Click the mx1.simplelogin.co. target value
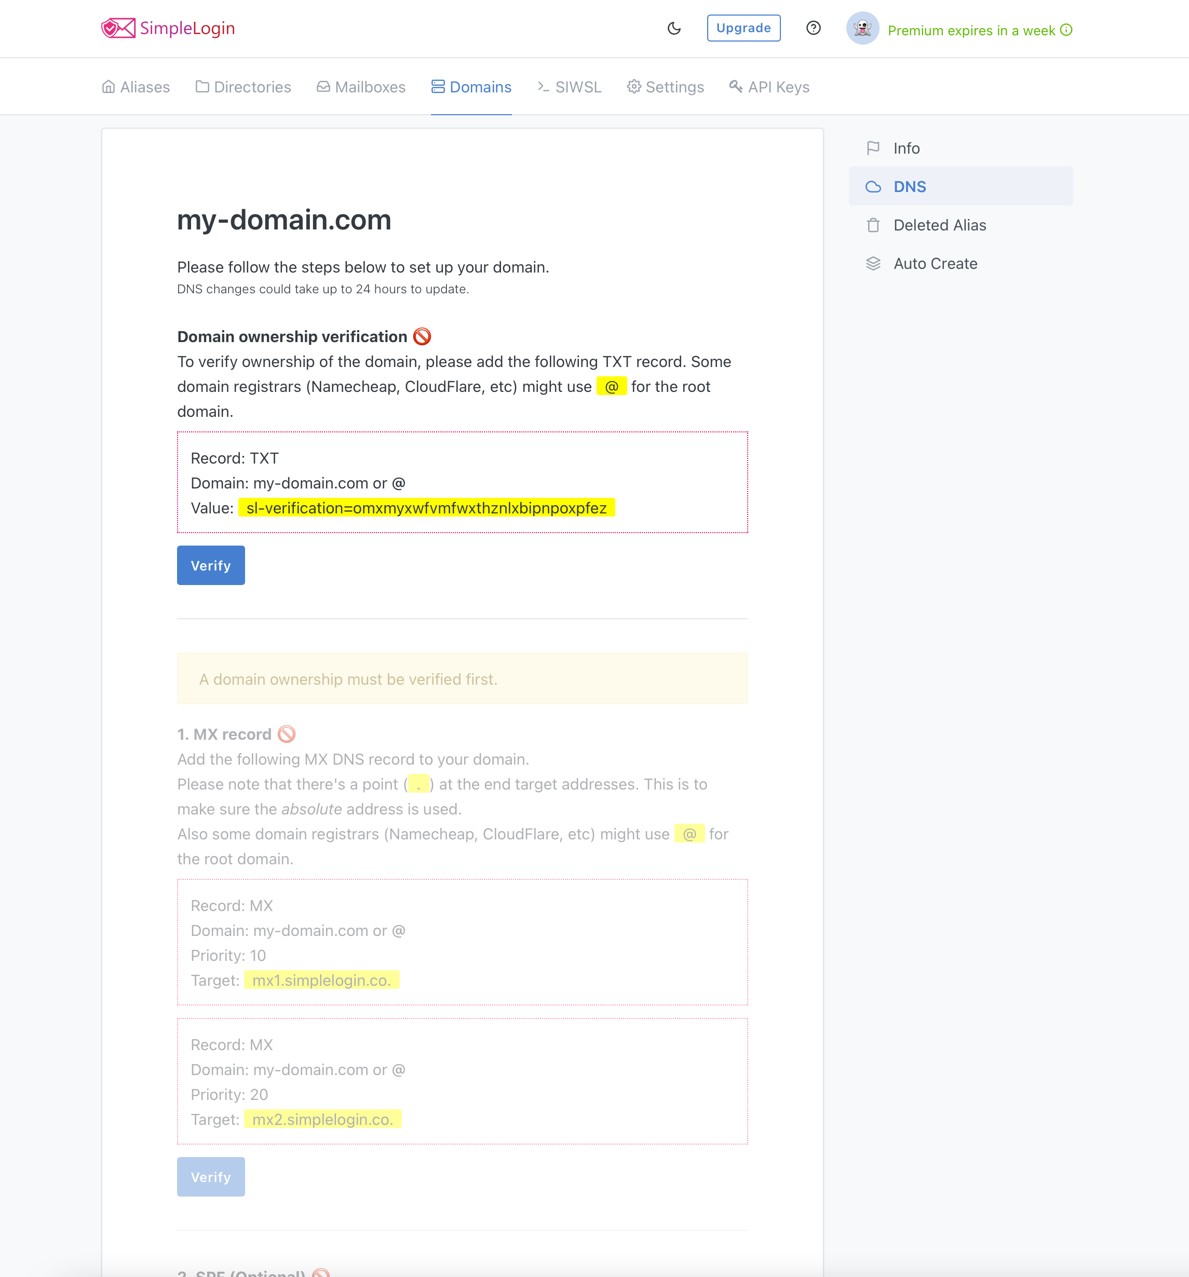The width and height of the screenshot is (1189, 1277). (321, 980)
